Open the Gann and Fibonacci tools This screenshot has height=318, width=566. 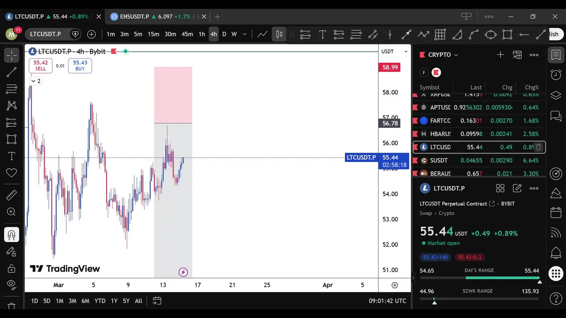click(x=12, y=89)
